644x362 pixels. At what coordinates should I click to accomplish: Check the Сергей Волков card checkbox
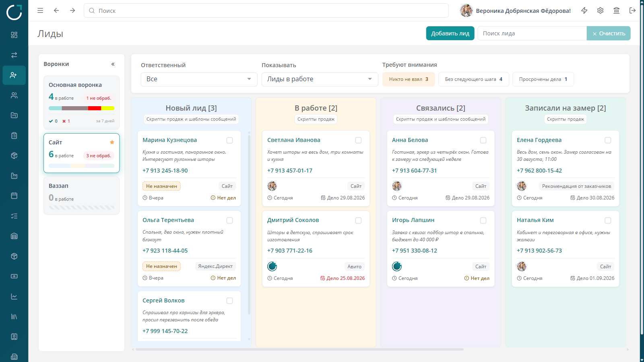pos(229,301)
